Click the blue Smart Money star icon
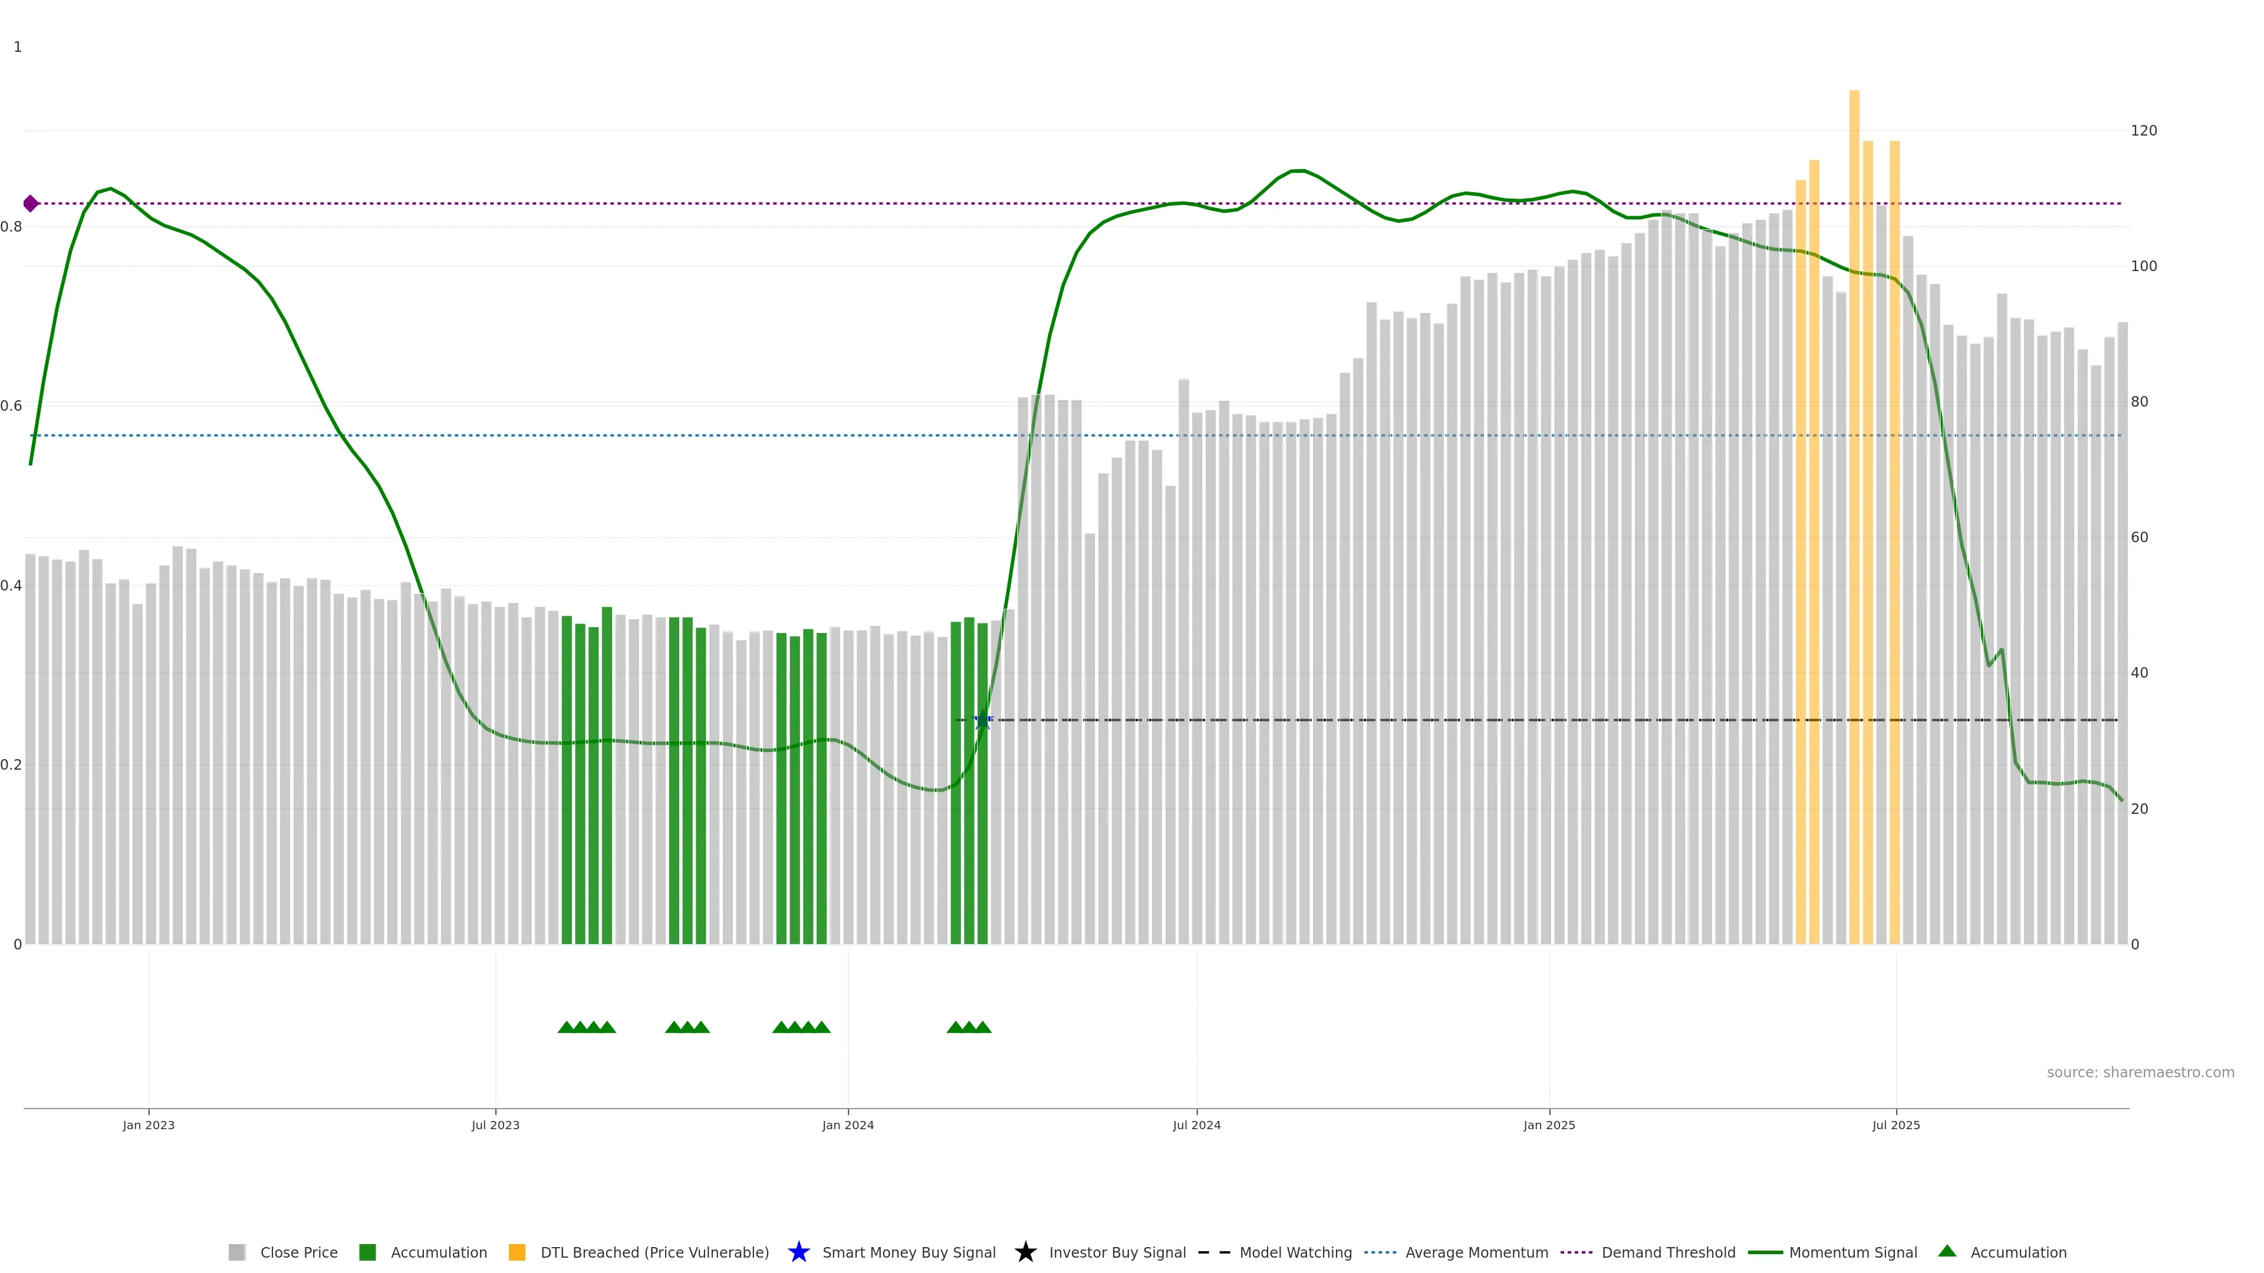Viewport: 2264px width, 1273px height. point(798,1252)
